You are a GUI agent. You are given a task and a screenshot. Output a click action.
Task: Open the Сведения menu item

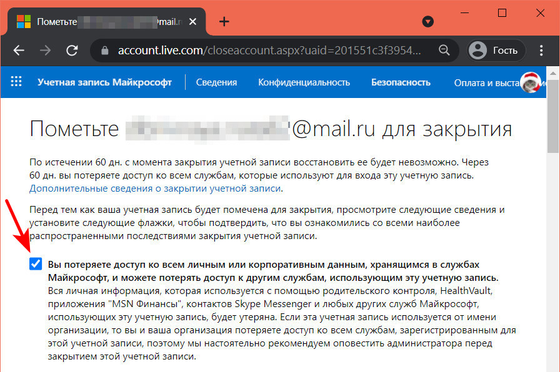(x=216, y=82)
